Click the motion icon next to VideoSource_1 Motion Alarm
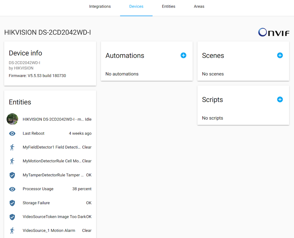 coord(12,231)
